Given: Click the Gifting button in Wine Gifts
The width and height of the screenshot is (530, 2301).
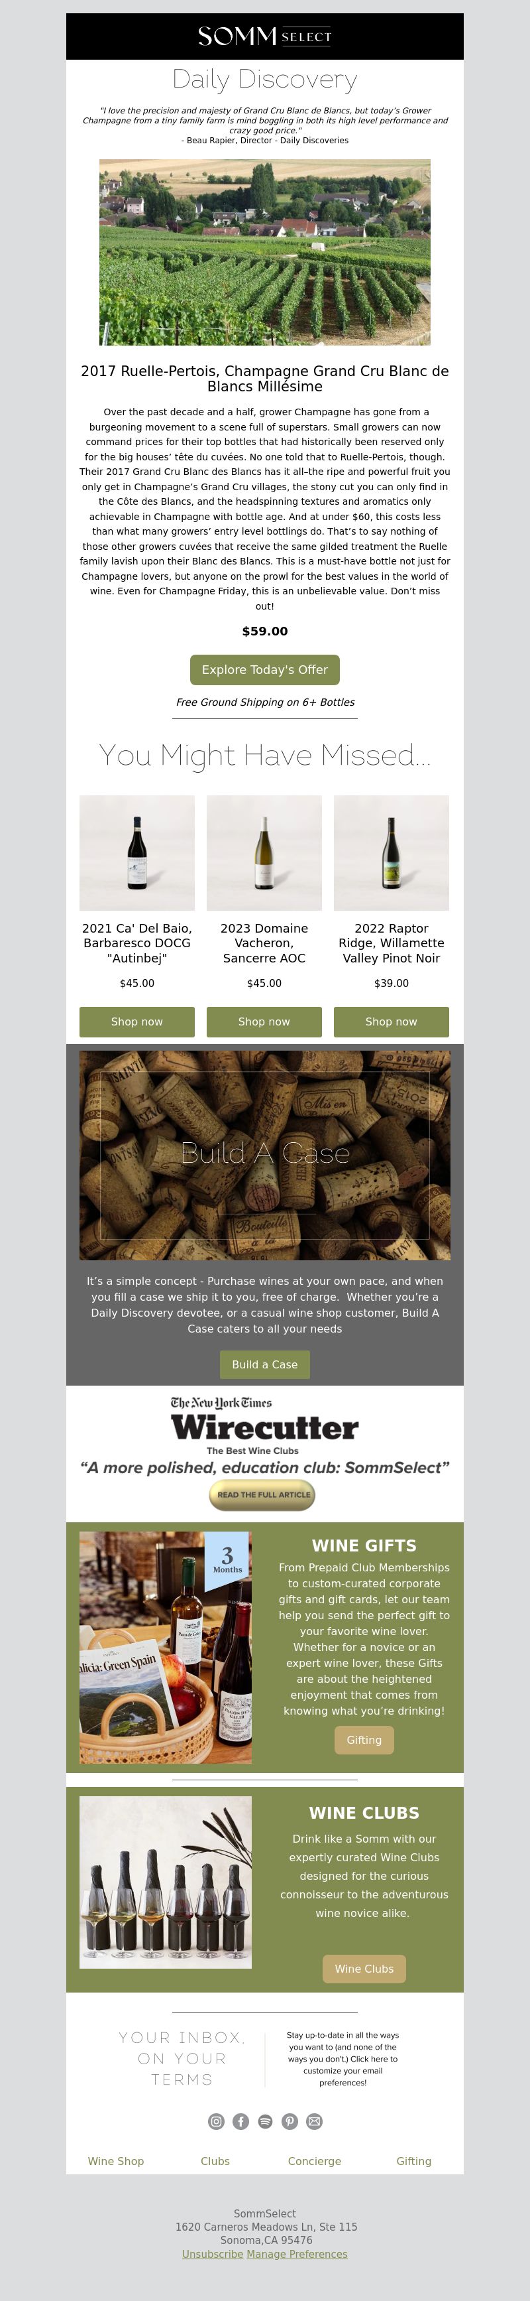Looking at the screenshot, I should pos(364,1740).
